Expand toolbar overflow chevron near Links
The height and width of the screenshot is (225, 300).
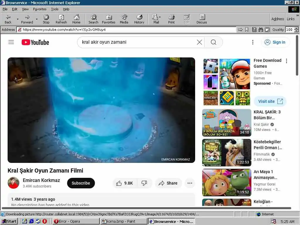[x=298, y=15]
